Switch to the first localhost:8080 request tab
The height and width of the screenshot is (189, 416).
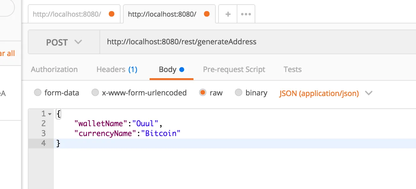coord(67,14)
